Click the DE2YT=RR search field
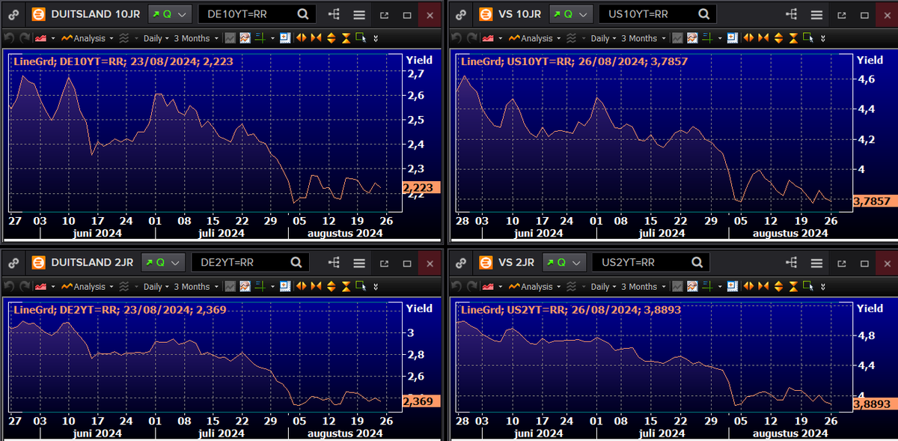The image size is (898, 441). 250,263
